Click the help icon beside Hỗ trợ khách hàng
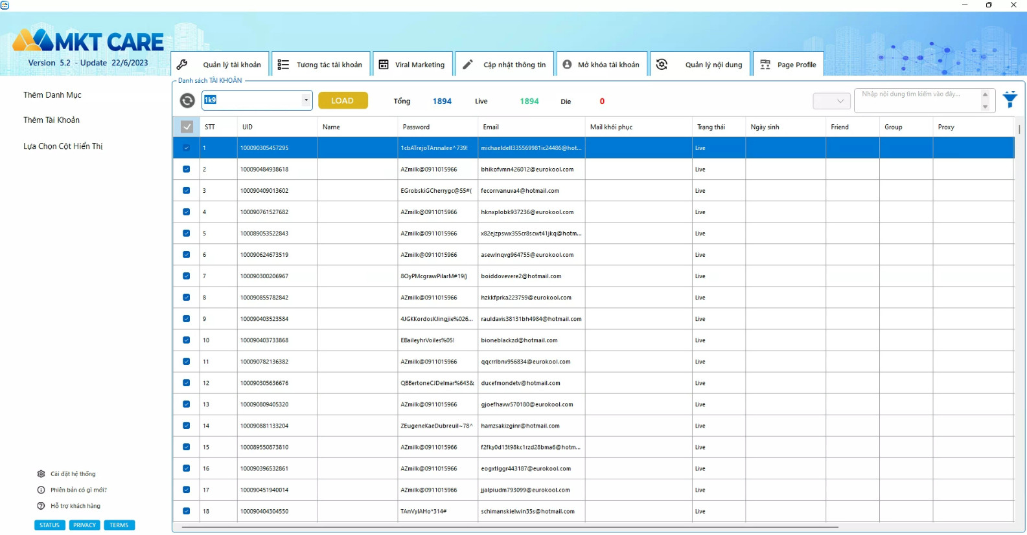Screen dimensions: 1027x535 [41, 506]
